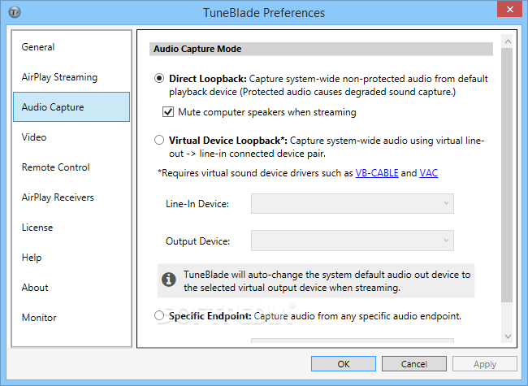Image resolution: width=528 pixels, height=386 pixels.
Task: Click the Line-In Device label
Action: tap(197, 204)
